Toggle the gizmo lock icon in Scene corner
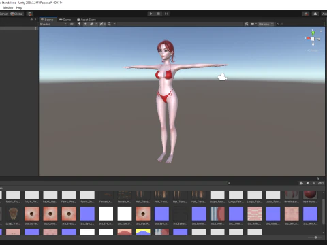 [x=321, y=31]
